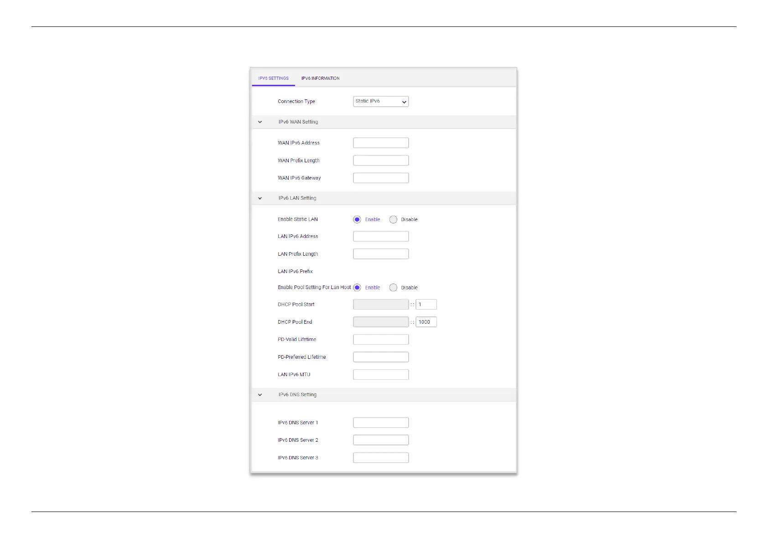Select Enable for Pool Setting For Lan Host
This screenshot has height=543, width=768.
pos(357,287)
